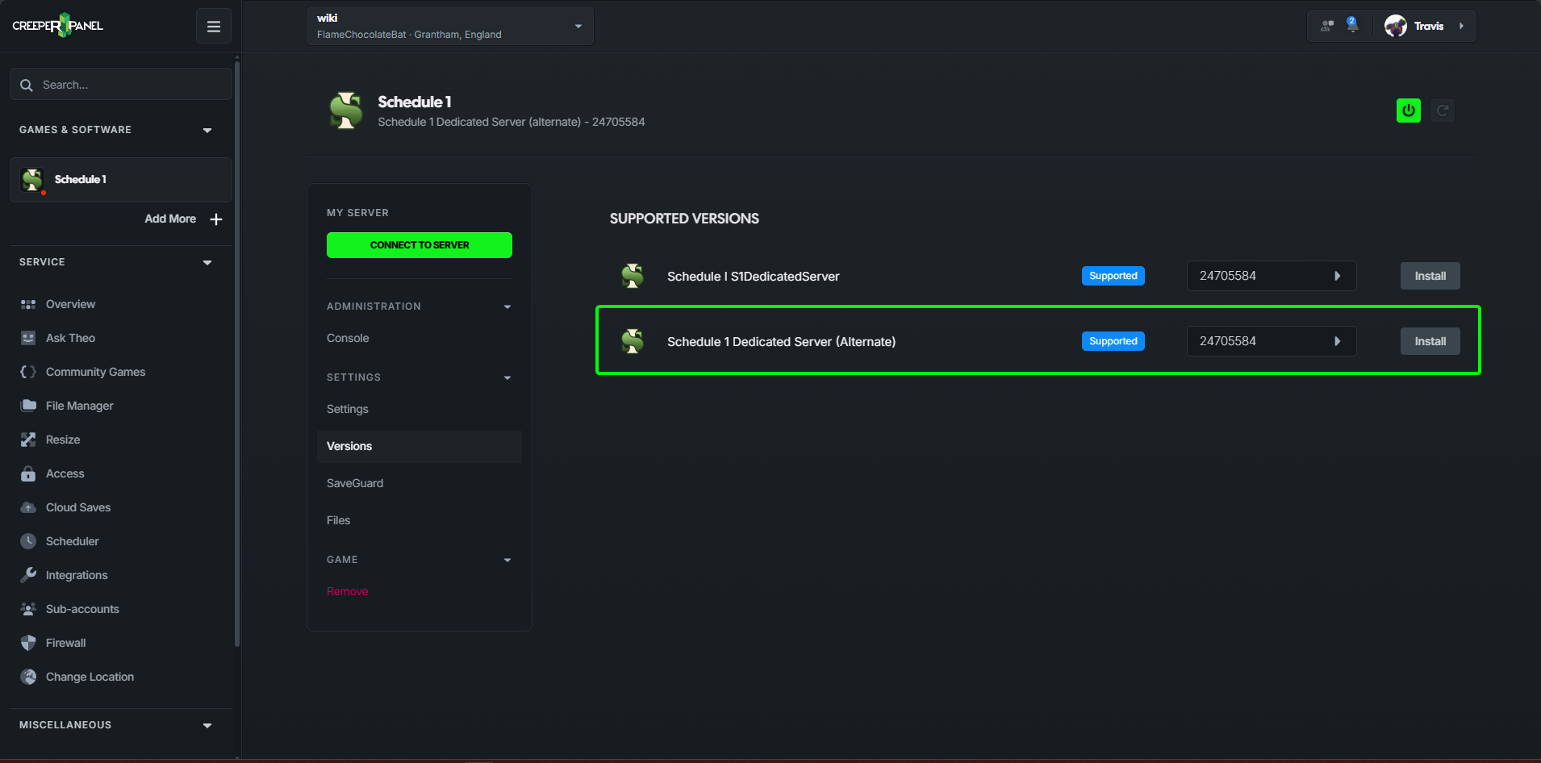Click the users icon in top bar
1541x763 pixels.
(x=1327, y=26)
